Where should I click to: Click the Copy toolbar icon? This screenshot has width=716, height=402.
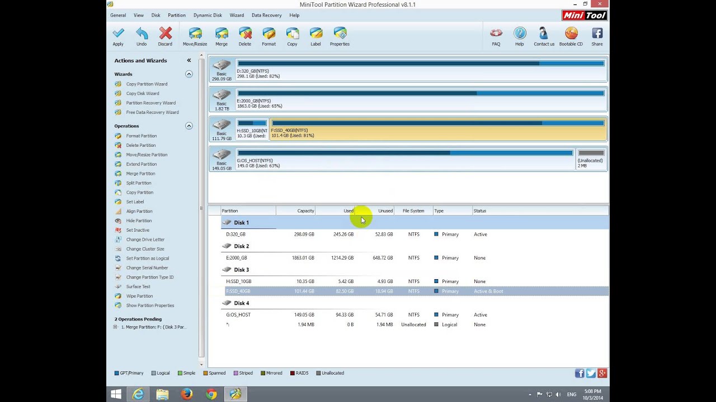coord(292,36)
